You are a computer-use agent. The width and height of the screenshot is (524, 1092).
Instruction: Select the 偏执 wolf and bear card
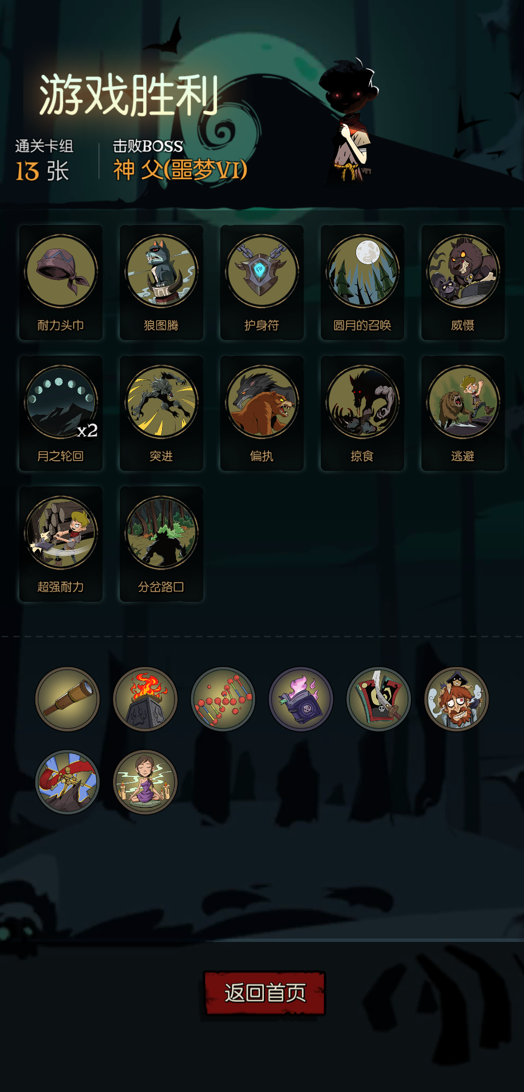pos(262,413)
